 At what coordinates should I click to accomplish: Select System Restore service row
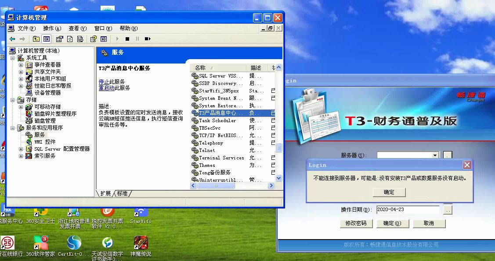click(233, 106)
